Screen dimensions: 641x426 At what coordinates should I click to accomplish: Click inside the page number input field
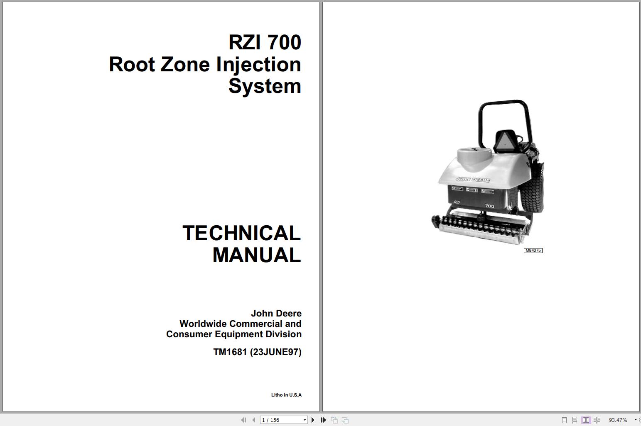click(x=278, y=420)
